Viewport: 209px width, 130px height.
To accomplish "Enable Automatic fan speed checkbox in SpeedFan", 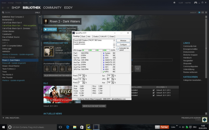I will (118, 49).
